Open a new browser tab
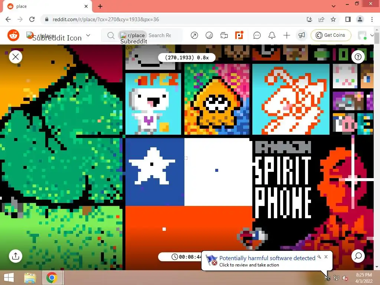 [x=100, y=6]
